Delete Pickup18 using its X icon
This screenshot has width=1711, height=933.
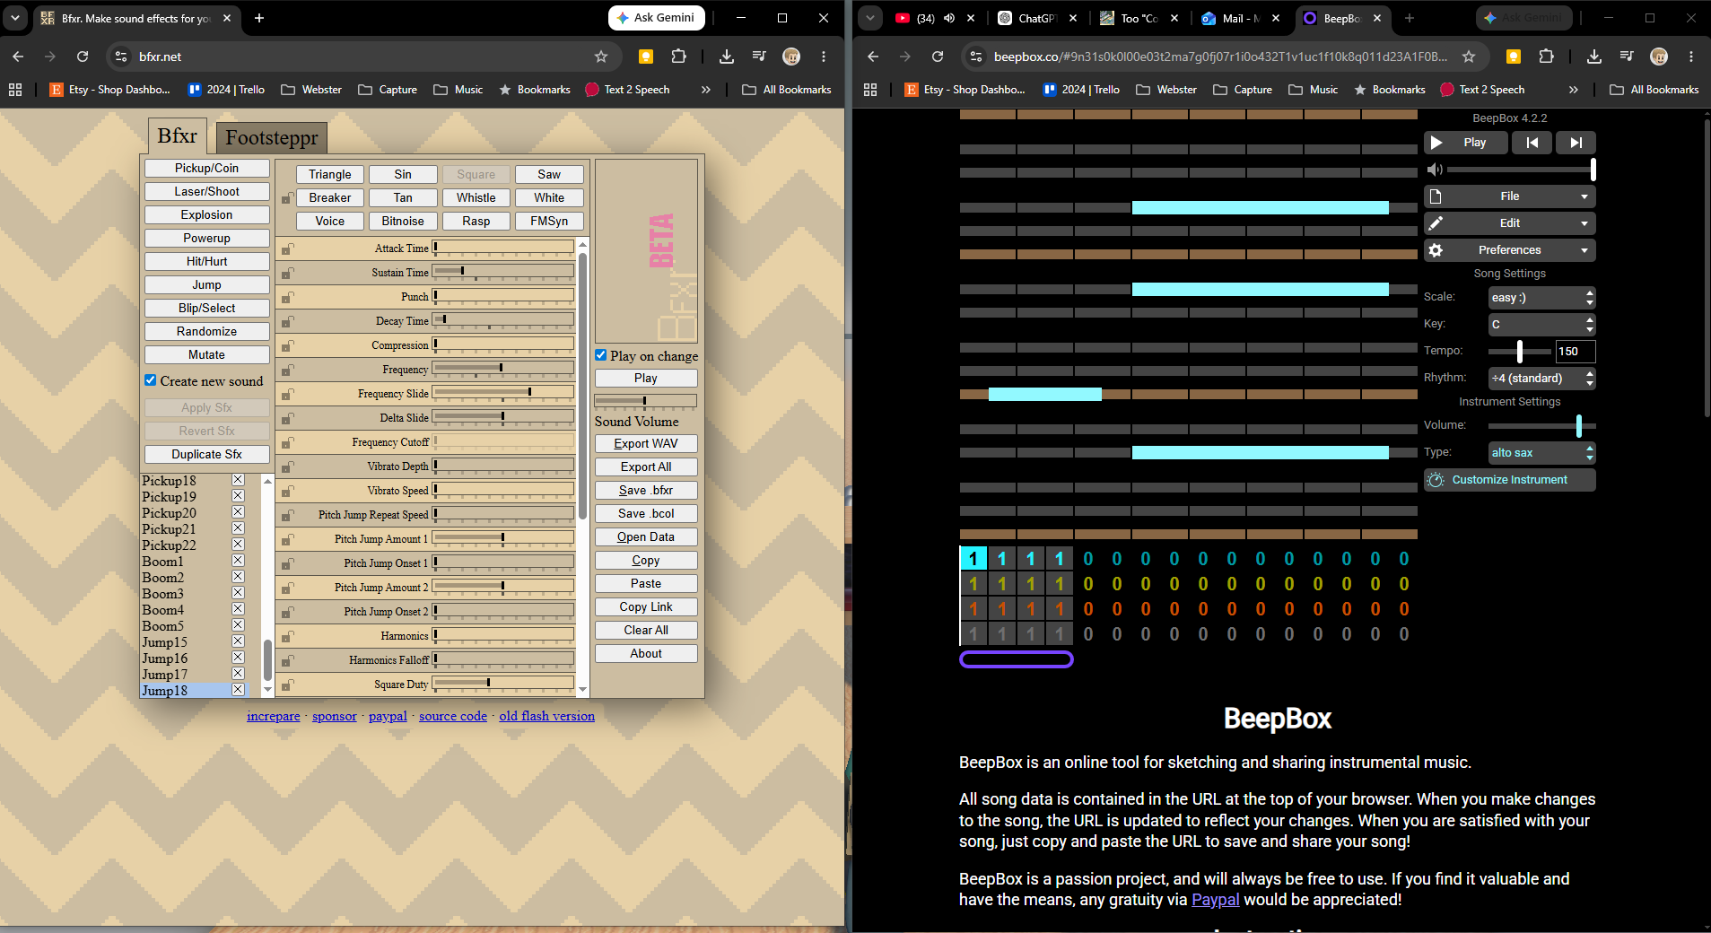pos(238,480)
